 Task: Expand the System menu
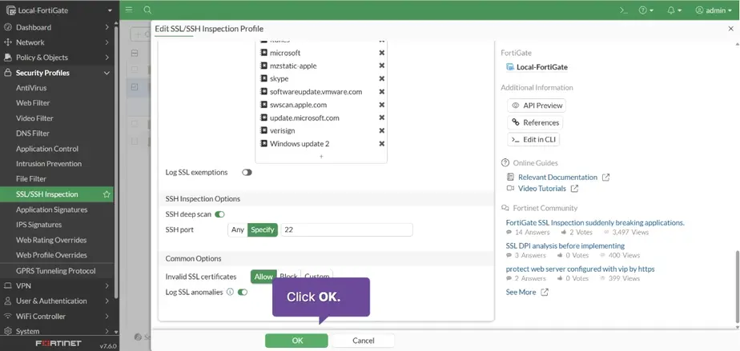click(57, 331)
